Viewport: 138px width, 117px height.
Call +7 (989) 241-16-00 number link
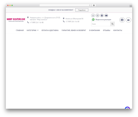[72, 22]
